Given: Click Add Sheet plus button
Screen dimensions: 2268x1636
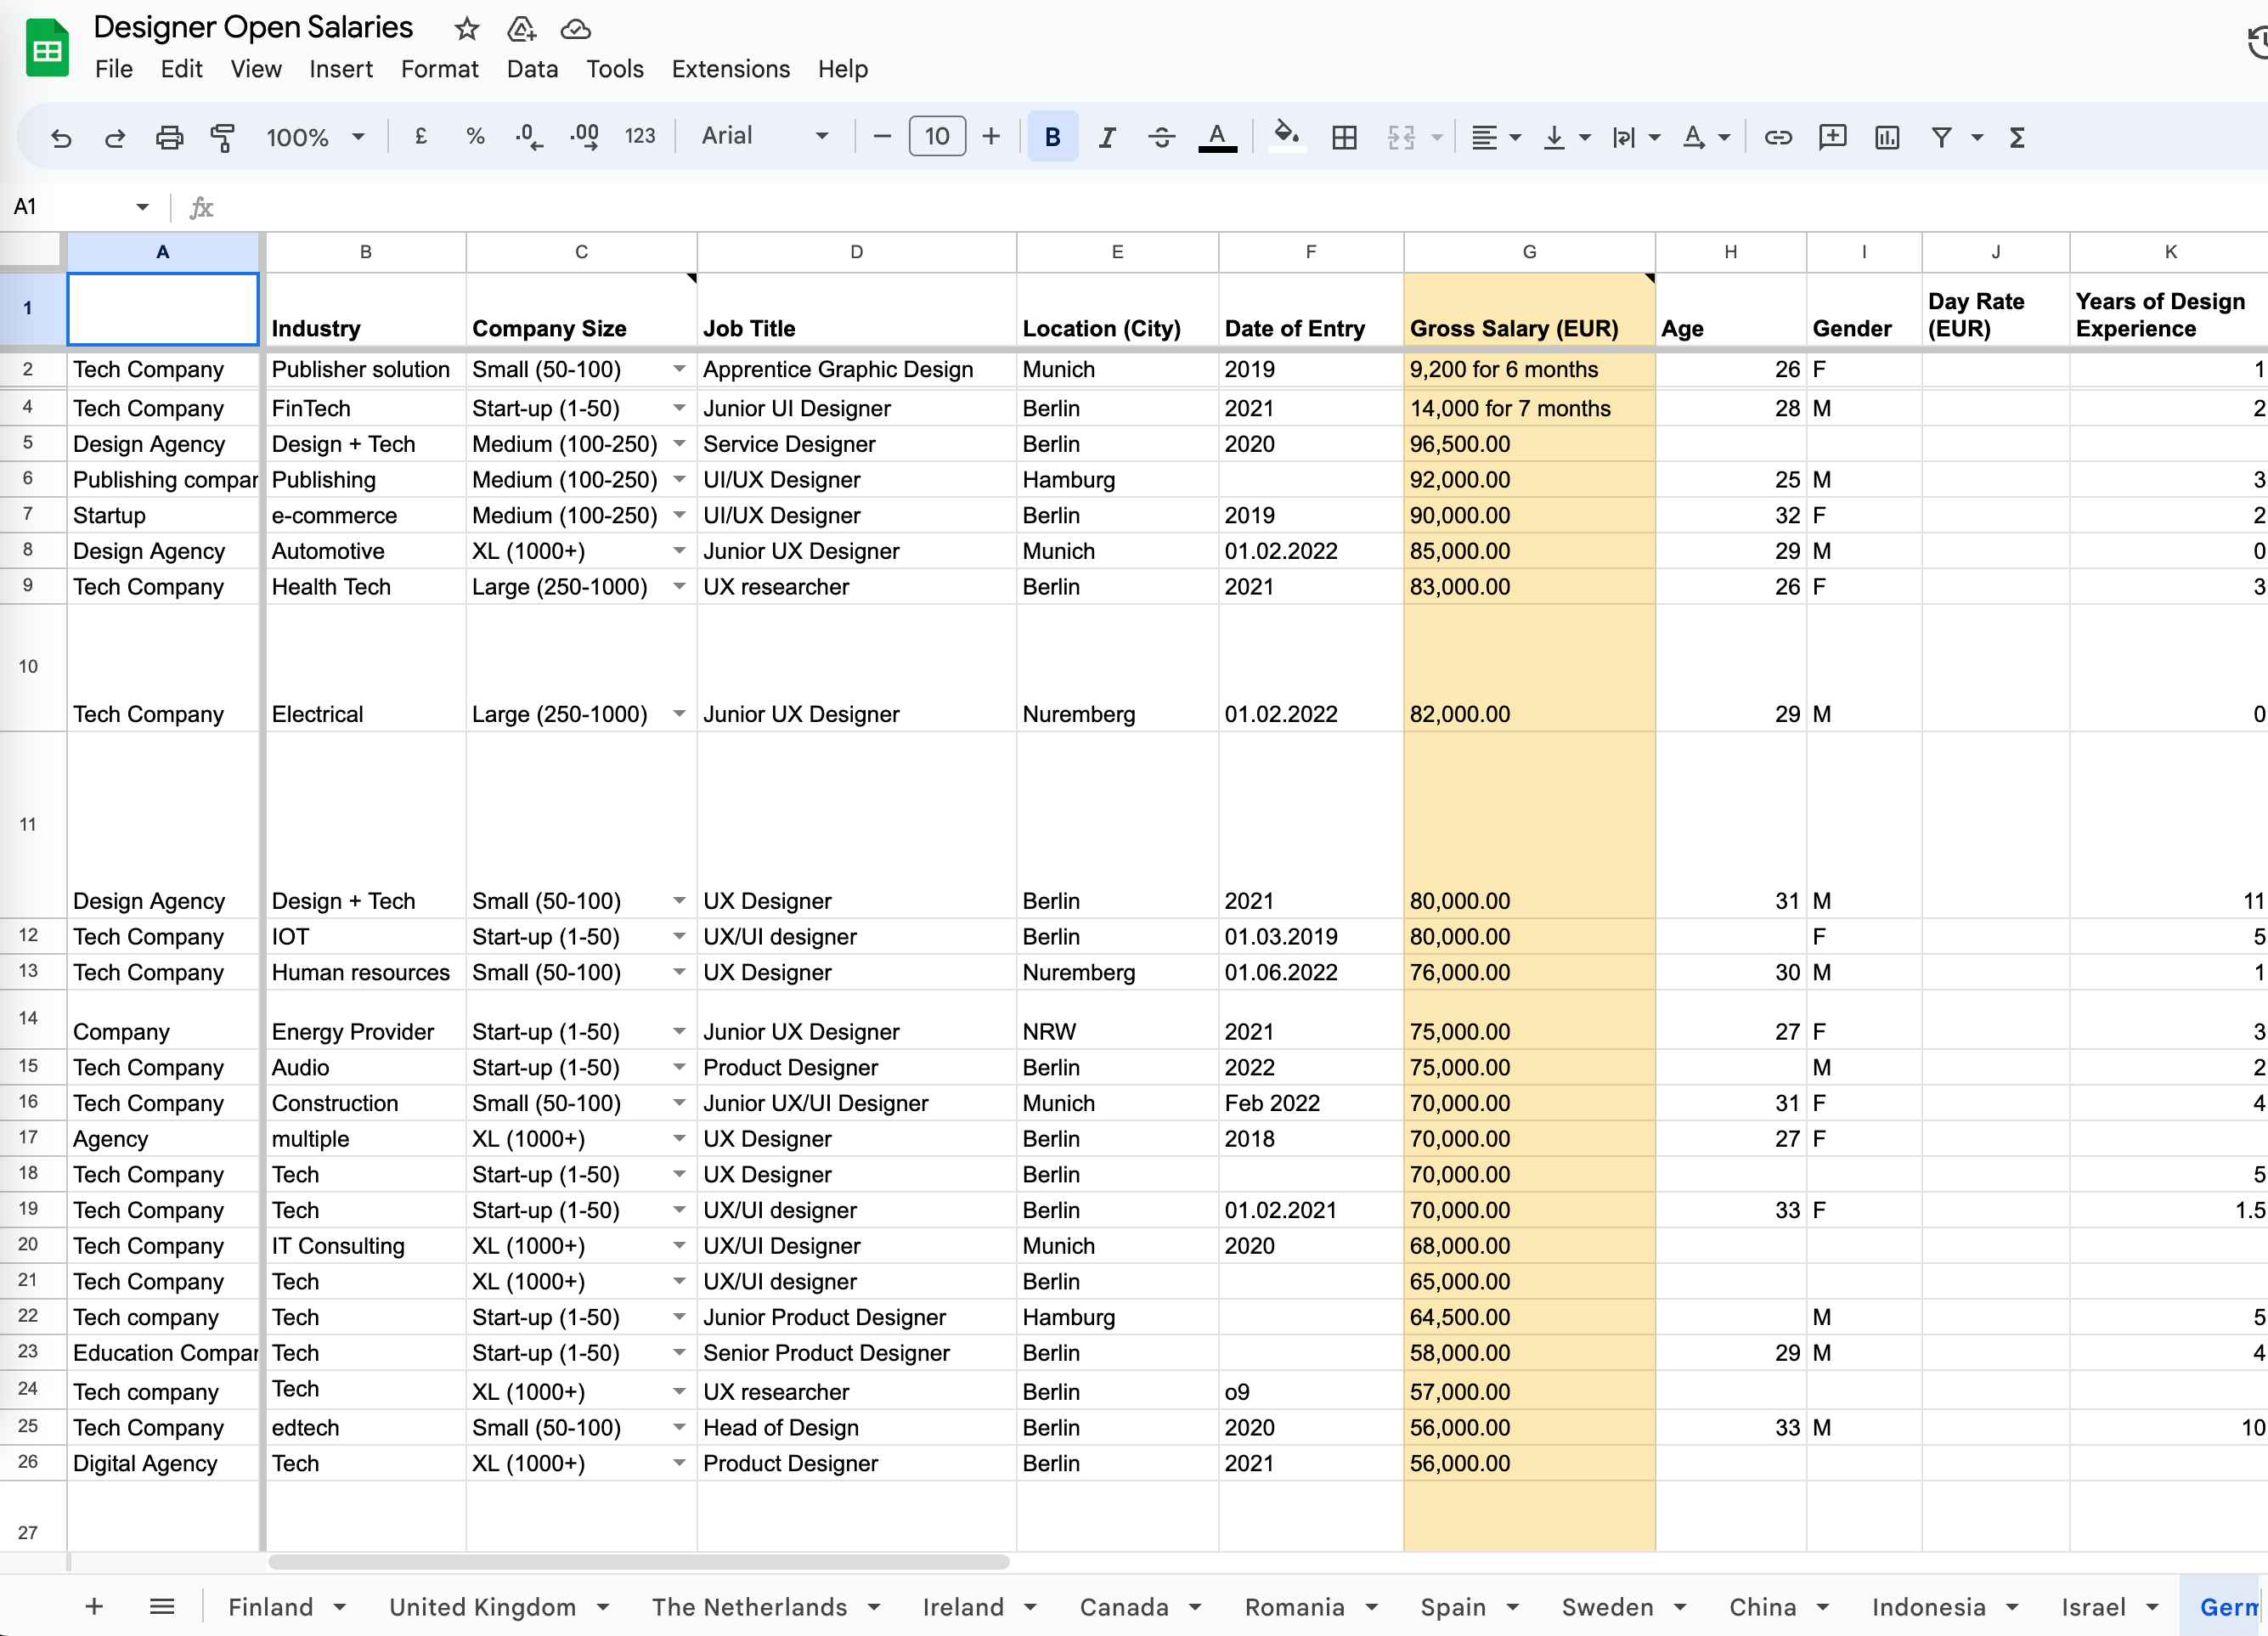Looking at the screenshot, I should [94, 1606].
